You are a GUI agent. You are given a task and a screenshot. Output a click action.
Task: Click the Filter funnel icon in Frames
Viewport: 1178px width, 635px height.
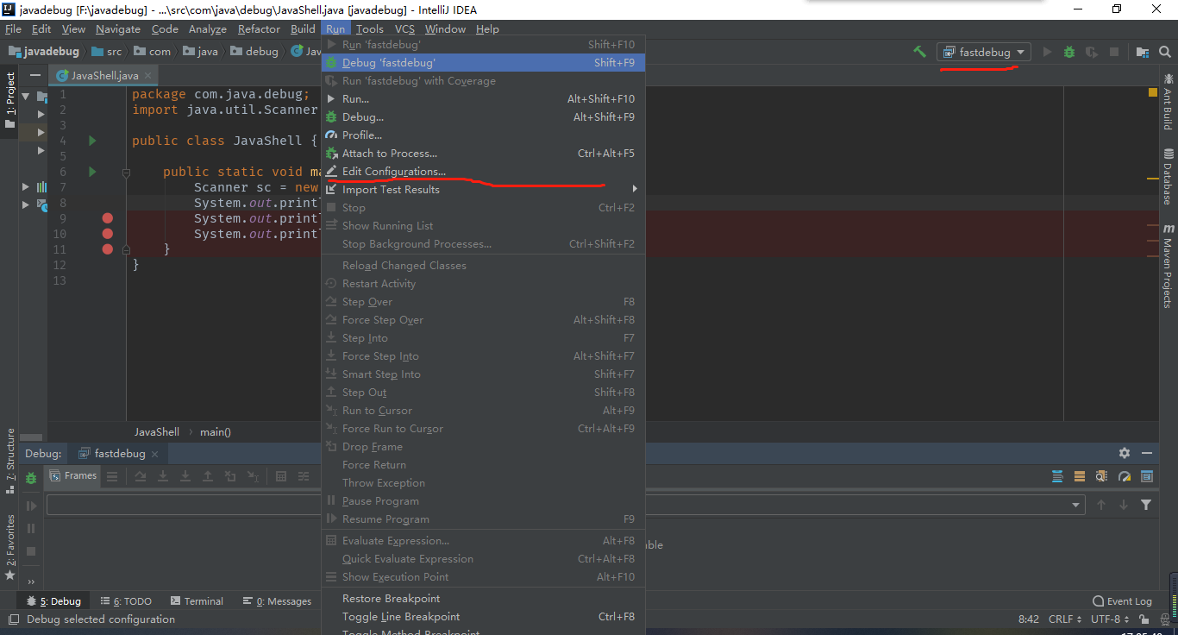coord(1146,505)
